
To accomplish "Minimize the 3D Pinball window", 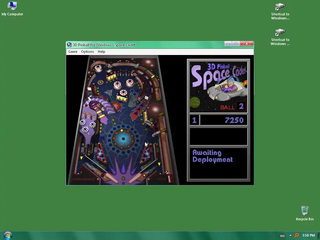I will pos(228,43).
